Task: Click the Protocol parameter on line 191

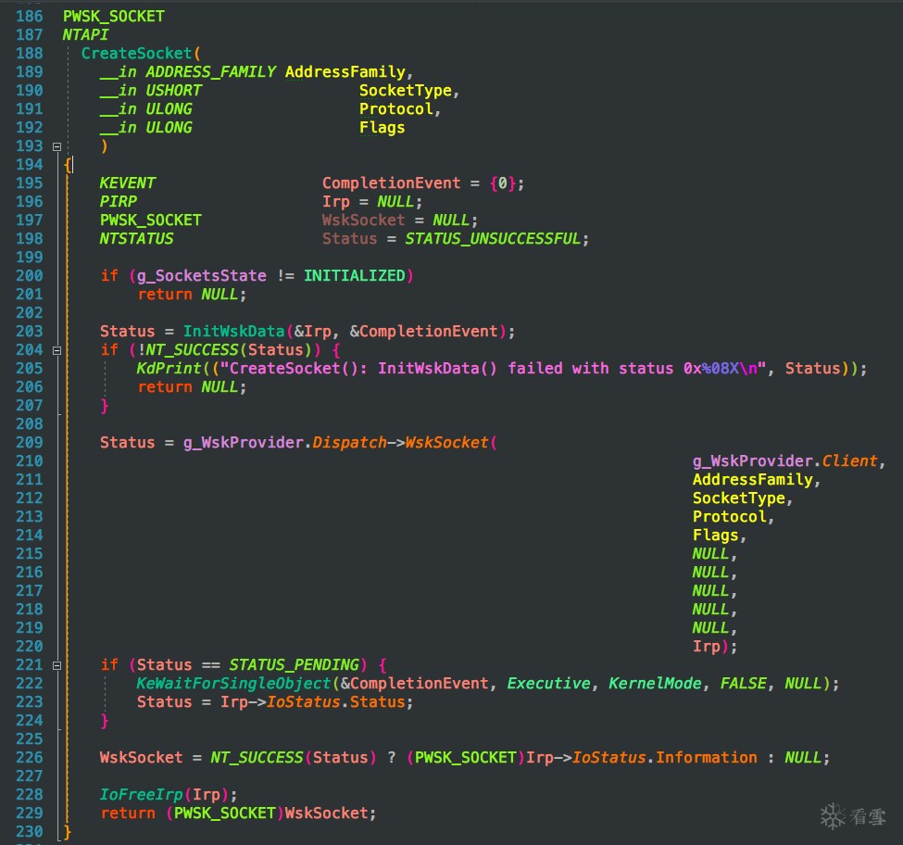Action: 396,108
